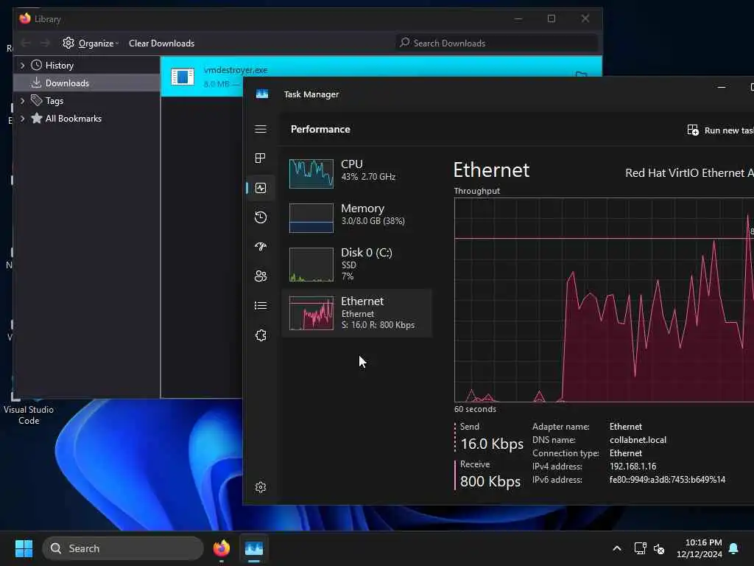Select All Bookmarks in Library sidebar
The width and height of the screenshot is (754, 566).
coord(73,119)
